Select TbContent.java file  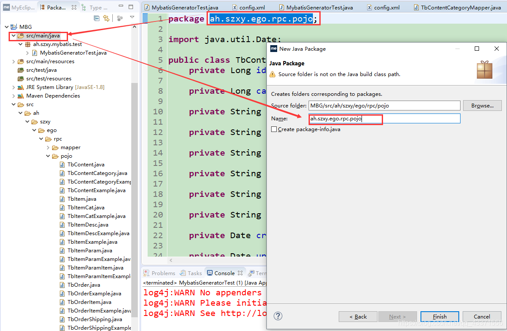pyautogui.click(x=86, y=164)
